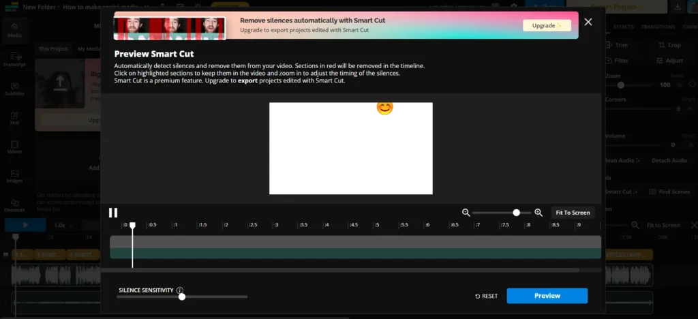Screen dimensions: 698x319
Task: Click the zoom out magnifier in Smart Cut dialog
Action: [466, 213]
